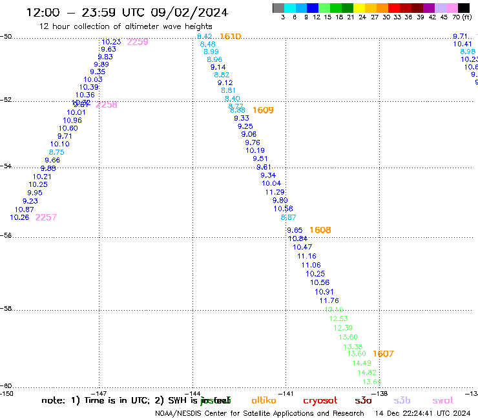Click the wave height value 14.82
Screen dimensions: 478x419
[x=367, y=373]
